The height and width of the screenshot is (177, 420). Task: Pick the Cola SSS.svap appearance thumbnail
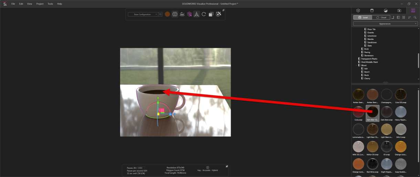coord(401,94)
